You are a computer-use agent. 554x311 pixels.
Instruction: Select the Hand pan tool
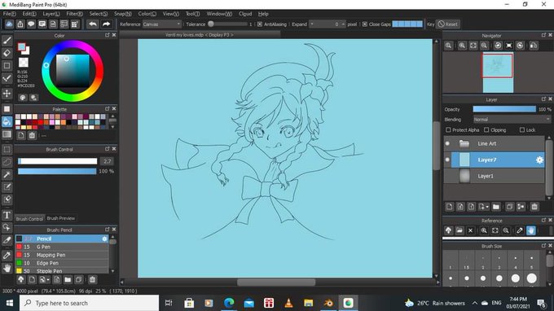click(x=7, y=268)
